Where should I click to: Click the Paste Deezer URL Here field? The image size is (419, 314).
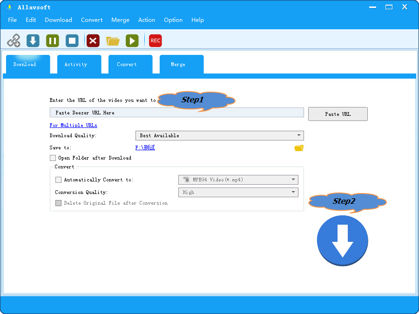click(x=176, y=113)
